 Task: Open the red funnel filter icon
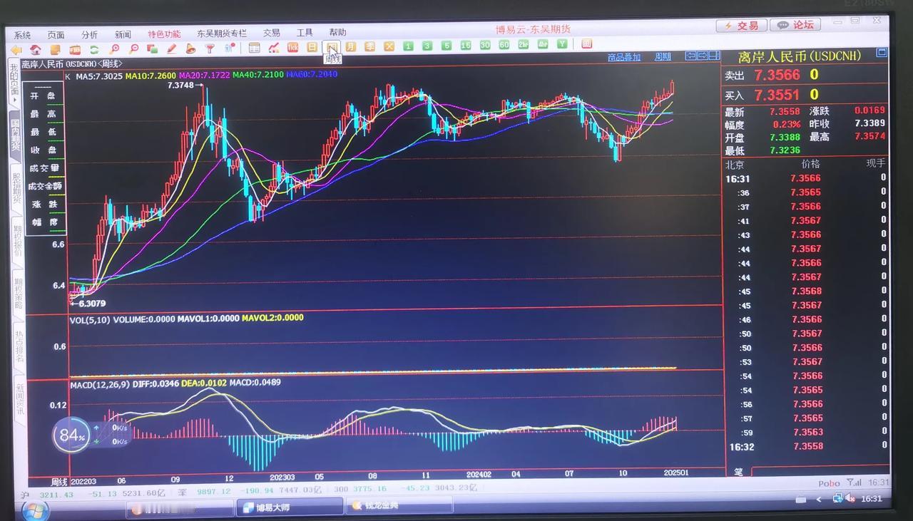point(210,49)
